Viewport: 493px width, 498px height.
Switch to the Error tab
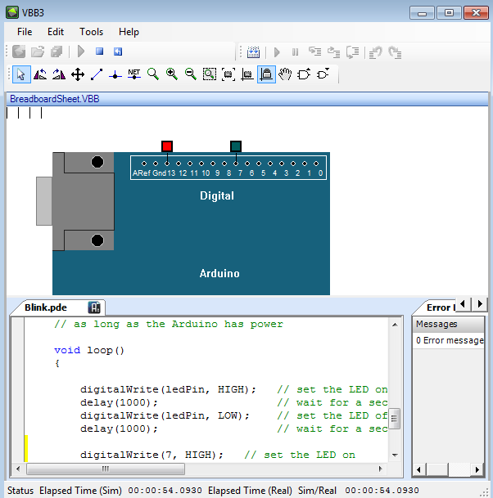(x=441, y=307)
